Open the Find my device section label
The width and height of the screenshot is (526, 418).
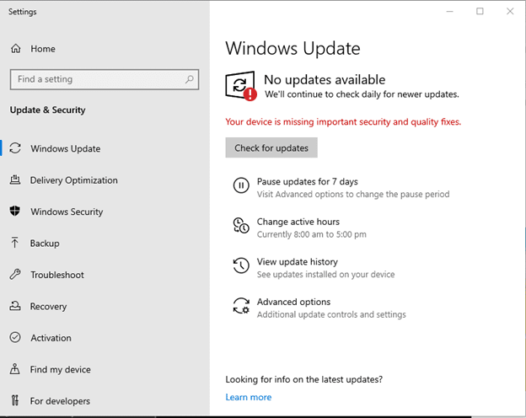click(61, 369)
